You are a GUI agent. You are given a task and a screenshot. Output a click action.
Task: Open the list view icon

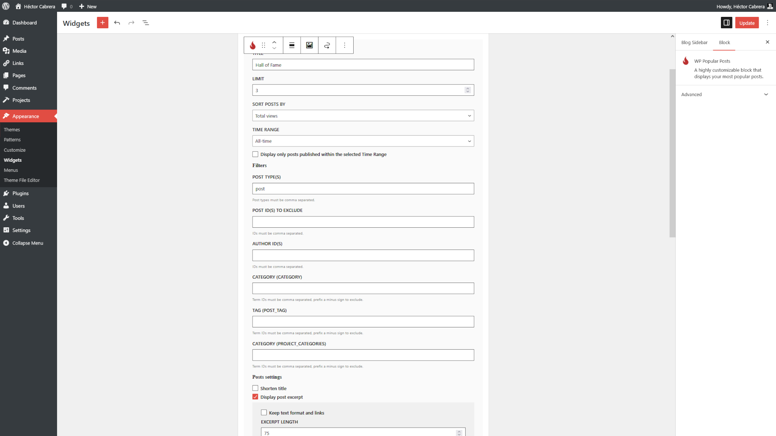tap(146, 23)
